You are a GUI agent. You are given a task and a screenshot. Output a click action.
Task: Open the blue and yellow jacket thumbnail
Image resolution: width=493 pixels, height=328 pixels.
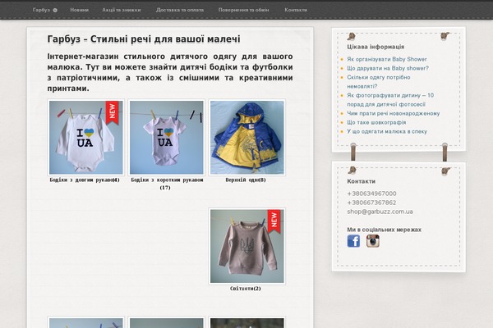pyautogui.click(x=246, y=138)
